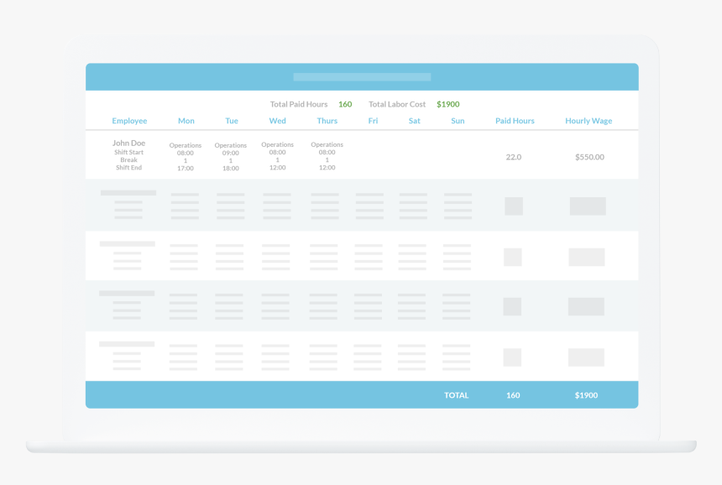Open the Thurs column header
This screenshot has width=722, height=485.
click(327, 121)
